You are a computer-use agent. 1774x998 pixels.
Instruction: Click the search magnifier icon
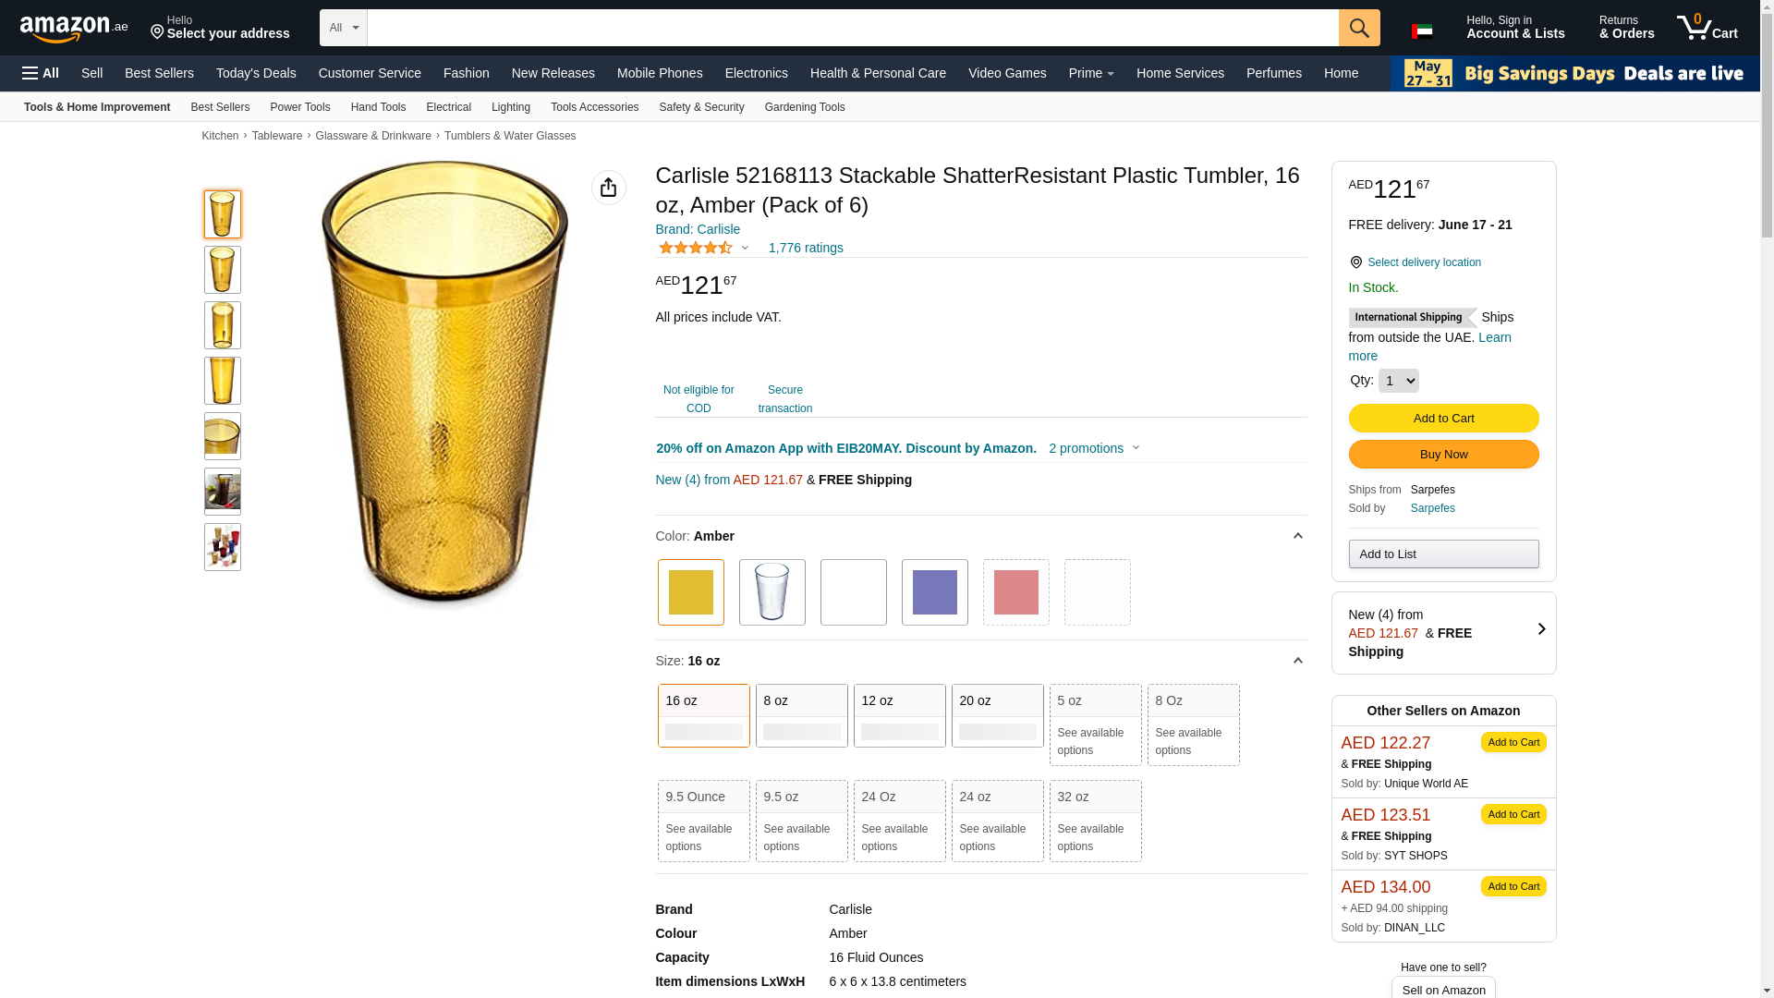[1358, 28]
